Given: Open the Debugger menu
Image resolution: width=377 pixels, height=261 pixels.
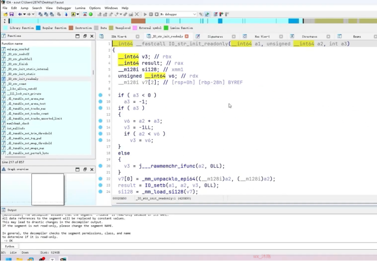Looking at the screenshot, I should tap(64, 8).
